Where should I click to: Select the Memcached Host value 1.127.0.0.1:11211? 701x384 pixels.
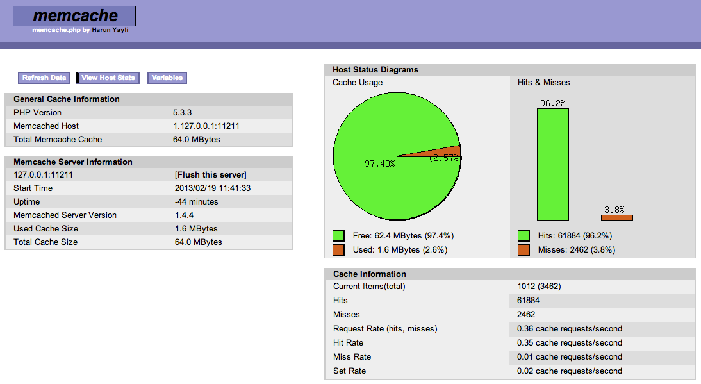click(x=206, y=126)
